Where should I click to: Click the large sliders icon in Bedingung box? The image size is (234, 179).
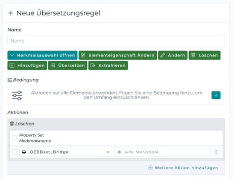click(x=17, y=95)
